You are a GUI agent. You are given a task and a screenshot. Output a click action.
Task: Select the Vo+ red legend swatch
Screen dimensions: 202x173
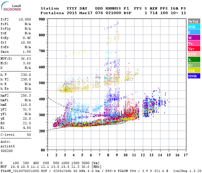[194, 49]
